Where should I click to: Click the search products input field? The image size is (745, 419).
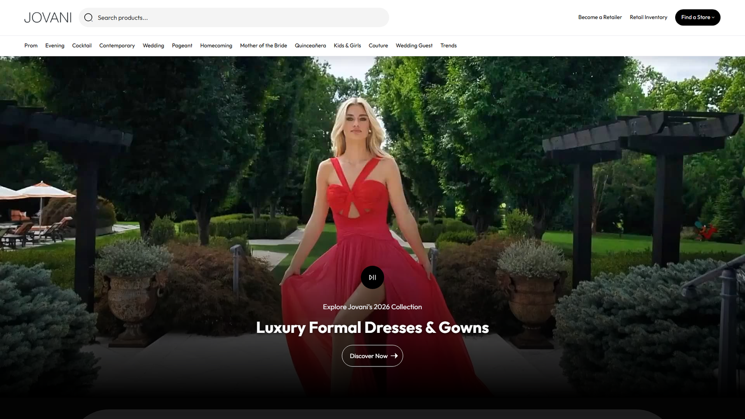click(233, 17)
